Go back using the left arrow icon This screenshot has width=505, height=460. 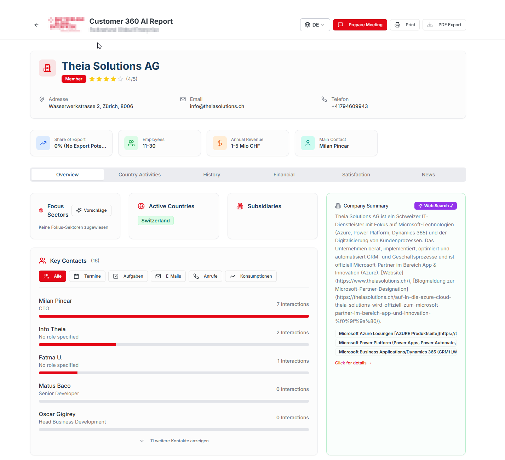pos(36,25)
